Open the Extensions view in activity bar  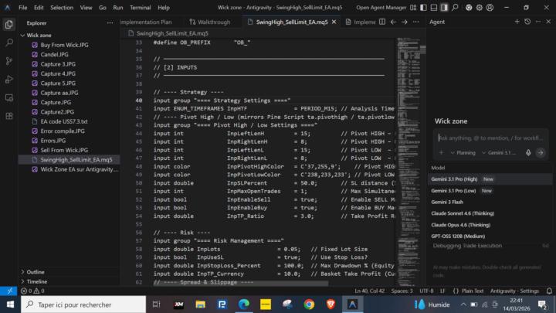pyautogui.click(x=9, y=116)
